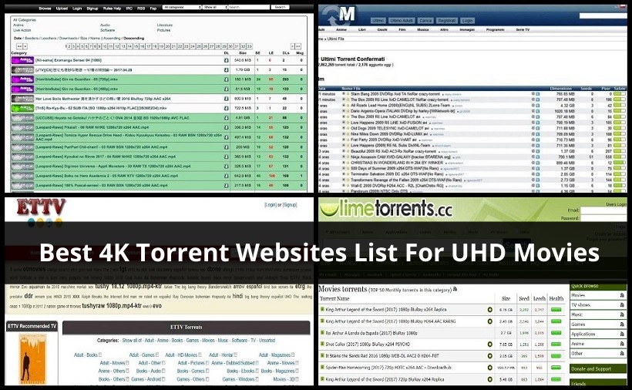Select Software category link on ETTV
632x390 pixels.
click(240, 341)
